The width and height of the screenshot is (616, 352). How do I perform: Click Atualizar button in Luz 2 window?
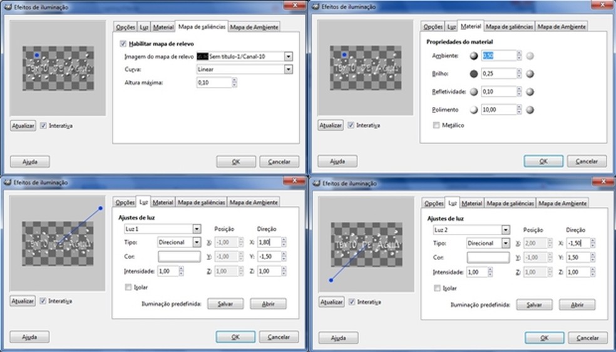(x=331, y=302)
